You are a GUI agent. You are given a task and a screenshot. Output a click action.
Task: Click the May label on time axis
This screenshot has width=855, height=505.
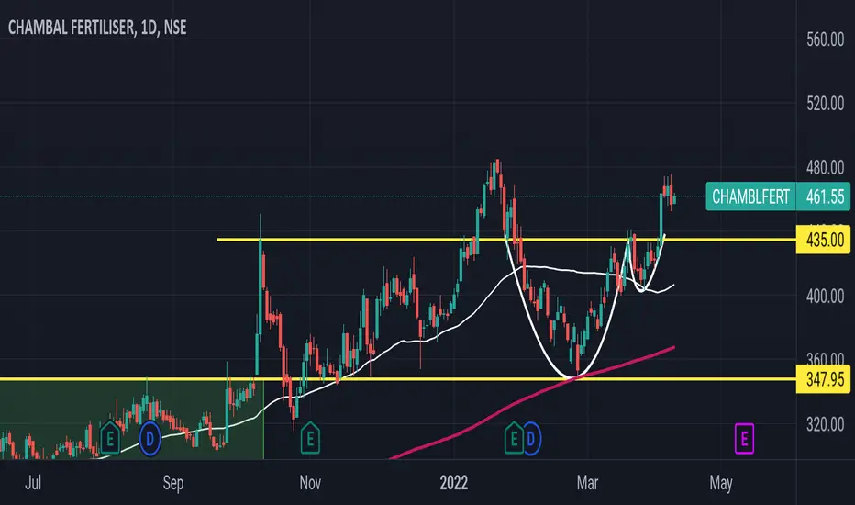(720, 483)
